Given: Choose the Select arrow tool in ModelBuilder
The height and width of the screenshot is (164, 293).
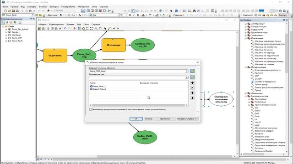Looking at the screenshot, I should point(105,28).
